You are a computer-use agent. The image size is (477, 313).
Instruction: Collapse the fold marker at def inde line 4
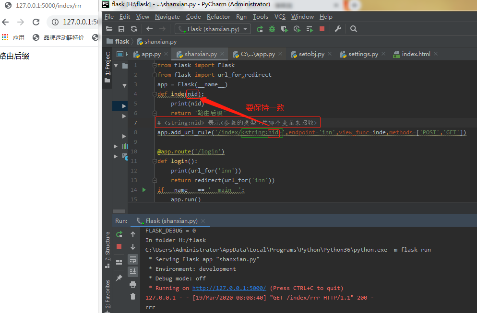pyautogui.click(x=155, y=94)
